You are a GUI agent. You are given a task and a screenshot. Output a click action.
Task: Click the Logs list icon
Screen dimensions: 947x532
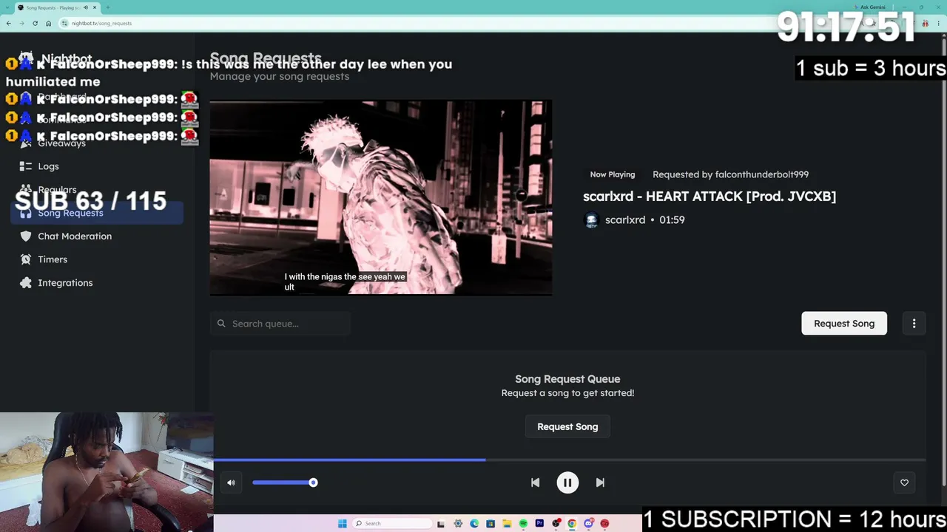click(x=26, y=166)
